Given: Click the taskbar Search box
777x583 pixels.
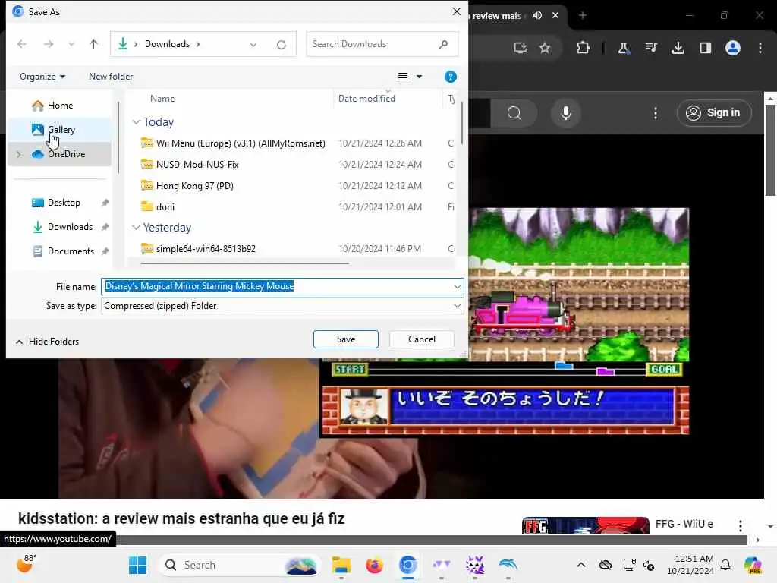Looking at the screenshot, I should pos(240,565).
